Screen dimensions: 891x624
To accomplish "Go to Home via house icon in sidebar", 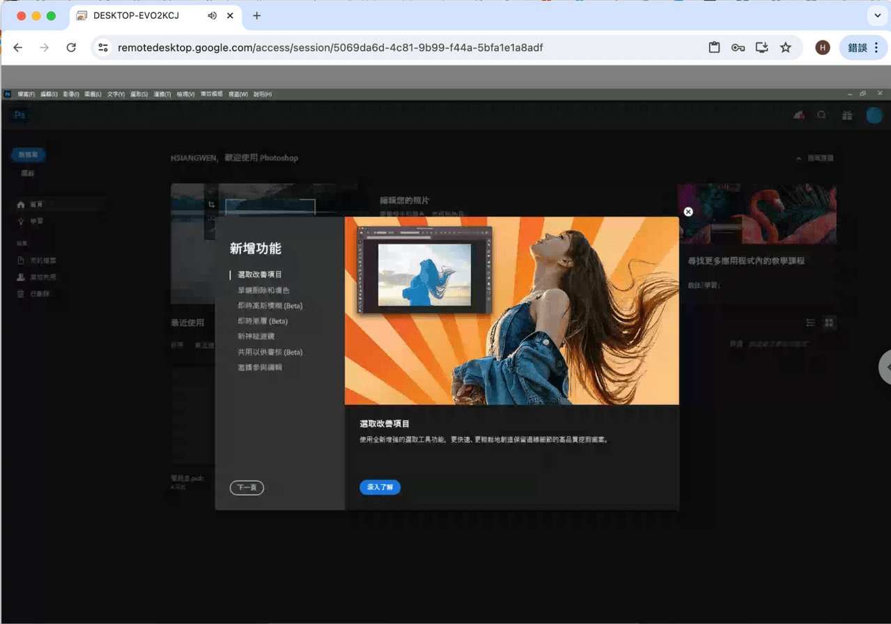I will click(x=21, y=205).
